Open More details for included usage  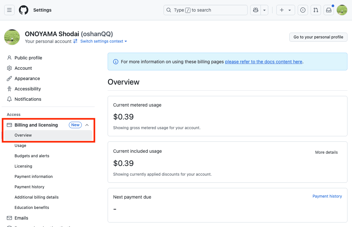click(x=326, y=152)
